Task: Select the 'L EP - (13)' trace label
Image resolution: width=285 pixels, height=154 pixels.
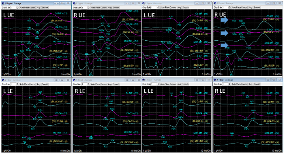Action: point(62,57)
